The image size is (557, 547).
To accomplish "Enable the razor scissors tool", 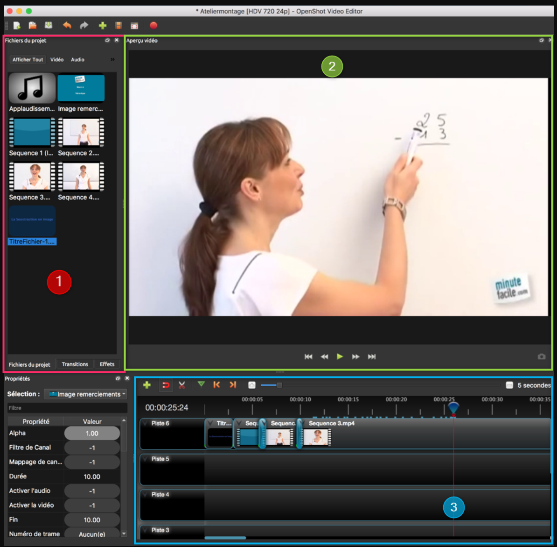I will (x=182, y=385).
